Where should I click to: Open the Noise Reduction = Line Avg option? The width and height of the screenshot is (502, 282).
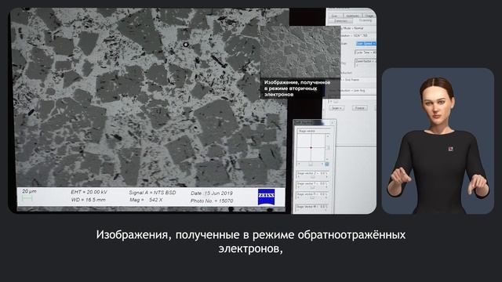point(351,91)
